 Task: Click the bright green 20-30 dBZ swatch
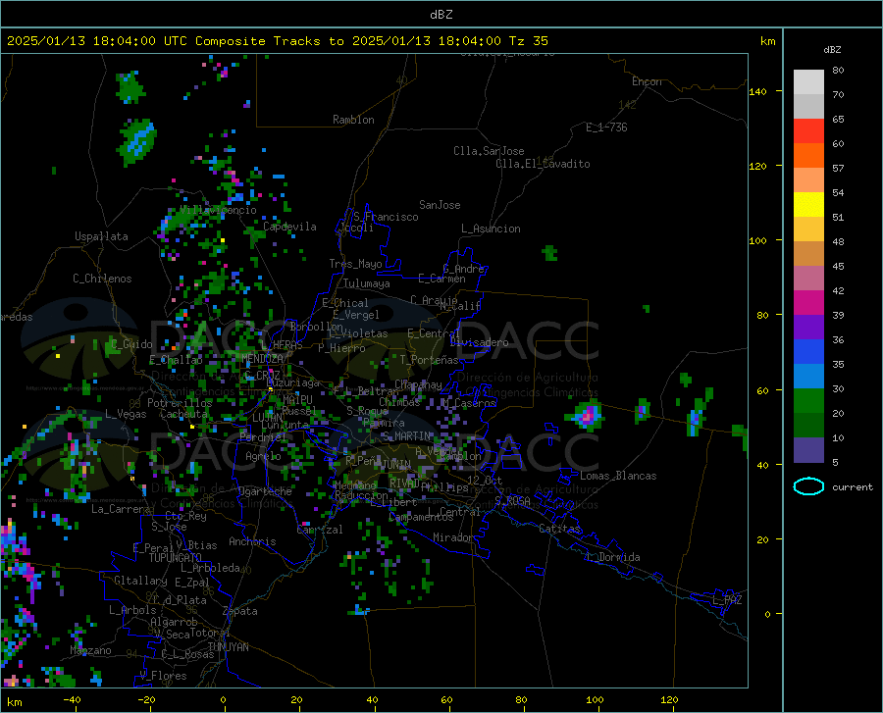pos(808,401)
